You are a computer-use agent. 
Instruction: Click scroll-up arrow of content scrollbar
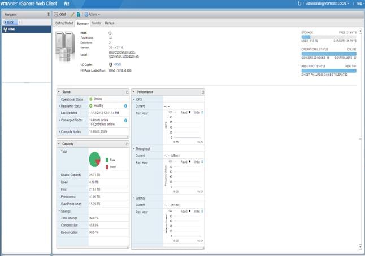[x=360, y=30]
